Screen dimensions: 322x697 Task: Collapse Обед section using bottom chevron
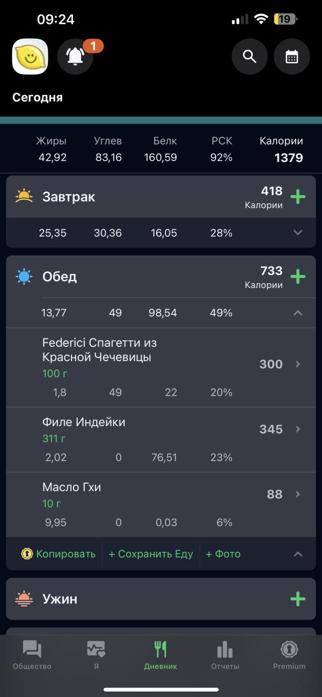point(298,554)
